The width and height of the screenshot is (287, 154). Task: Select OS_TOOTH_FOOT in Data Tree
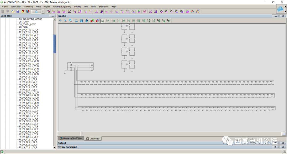click(x=27, y=24)
